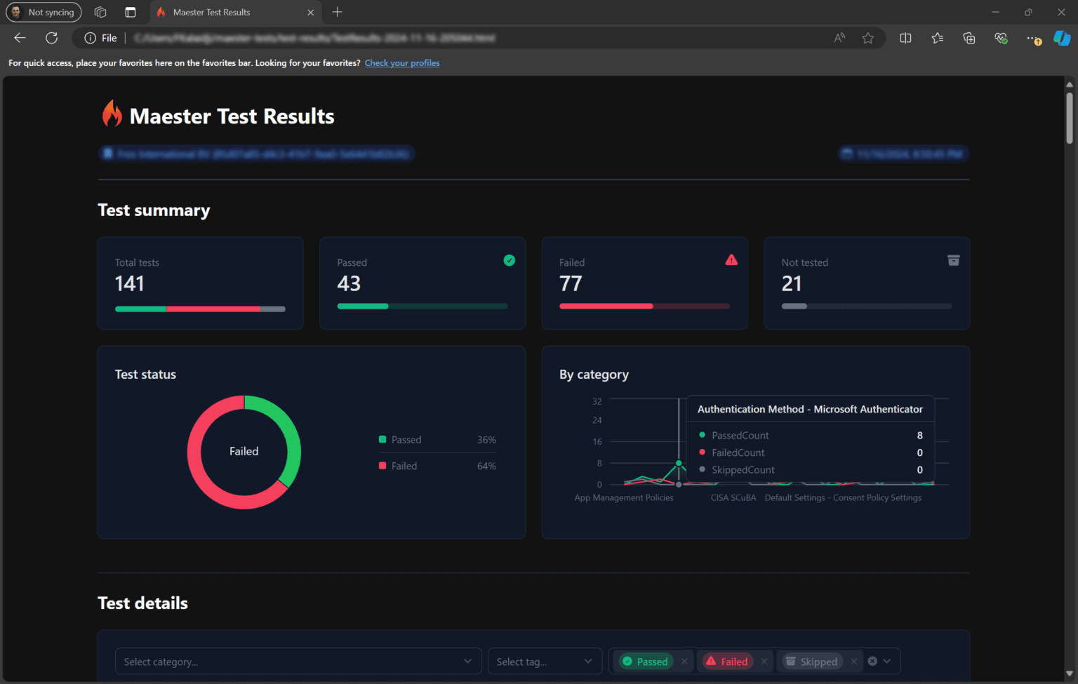Click the Failed card warning triangle icon
Viewport: 1078px width, 684px height.
pyautogui.click(x=731, y=260)
